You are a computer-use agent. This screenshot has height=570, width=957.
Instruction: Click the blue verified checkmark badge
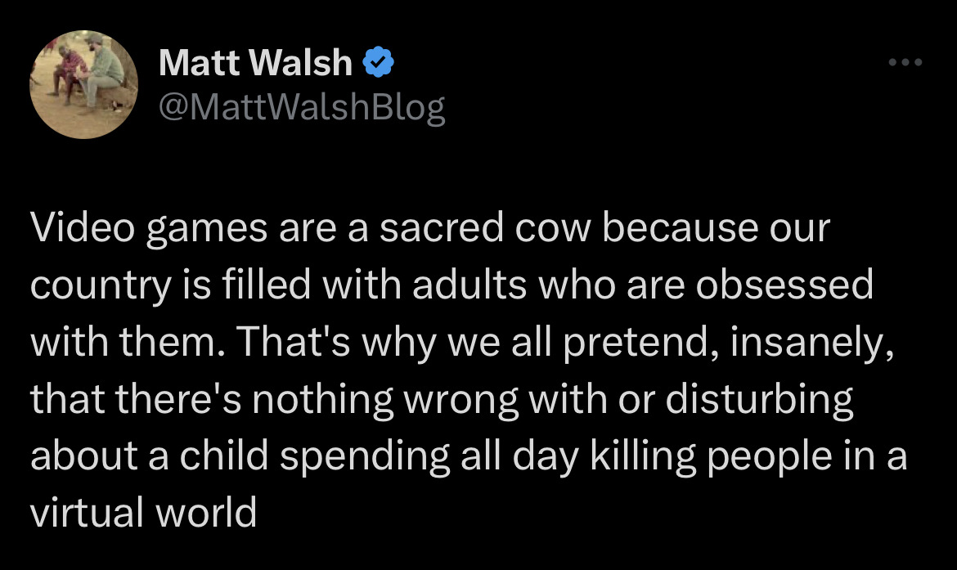377,63
